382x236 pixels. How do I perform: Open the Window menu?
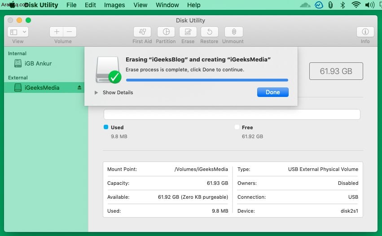[167, 5]
